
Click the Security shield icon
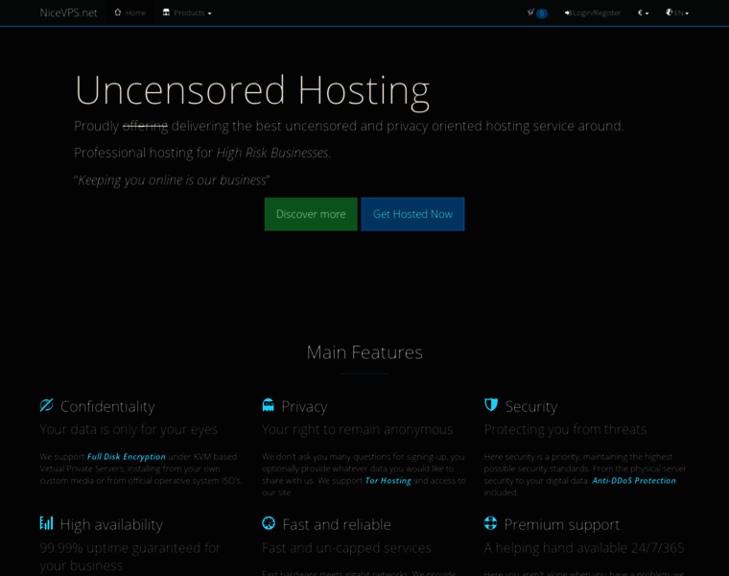coord(491,405)
